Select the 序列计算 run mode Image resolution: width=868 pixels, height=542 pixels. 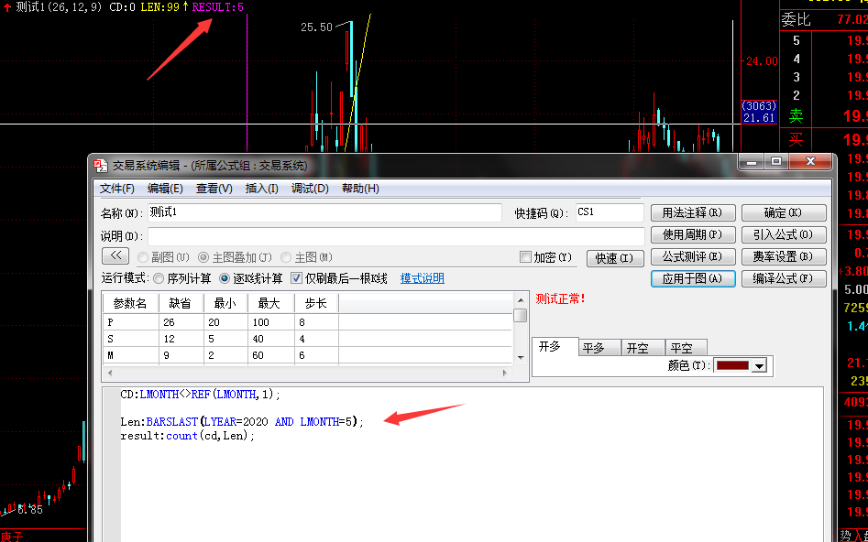(159, 278)
